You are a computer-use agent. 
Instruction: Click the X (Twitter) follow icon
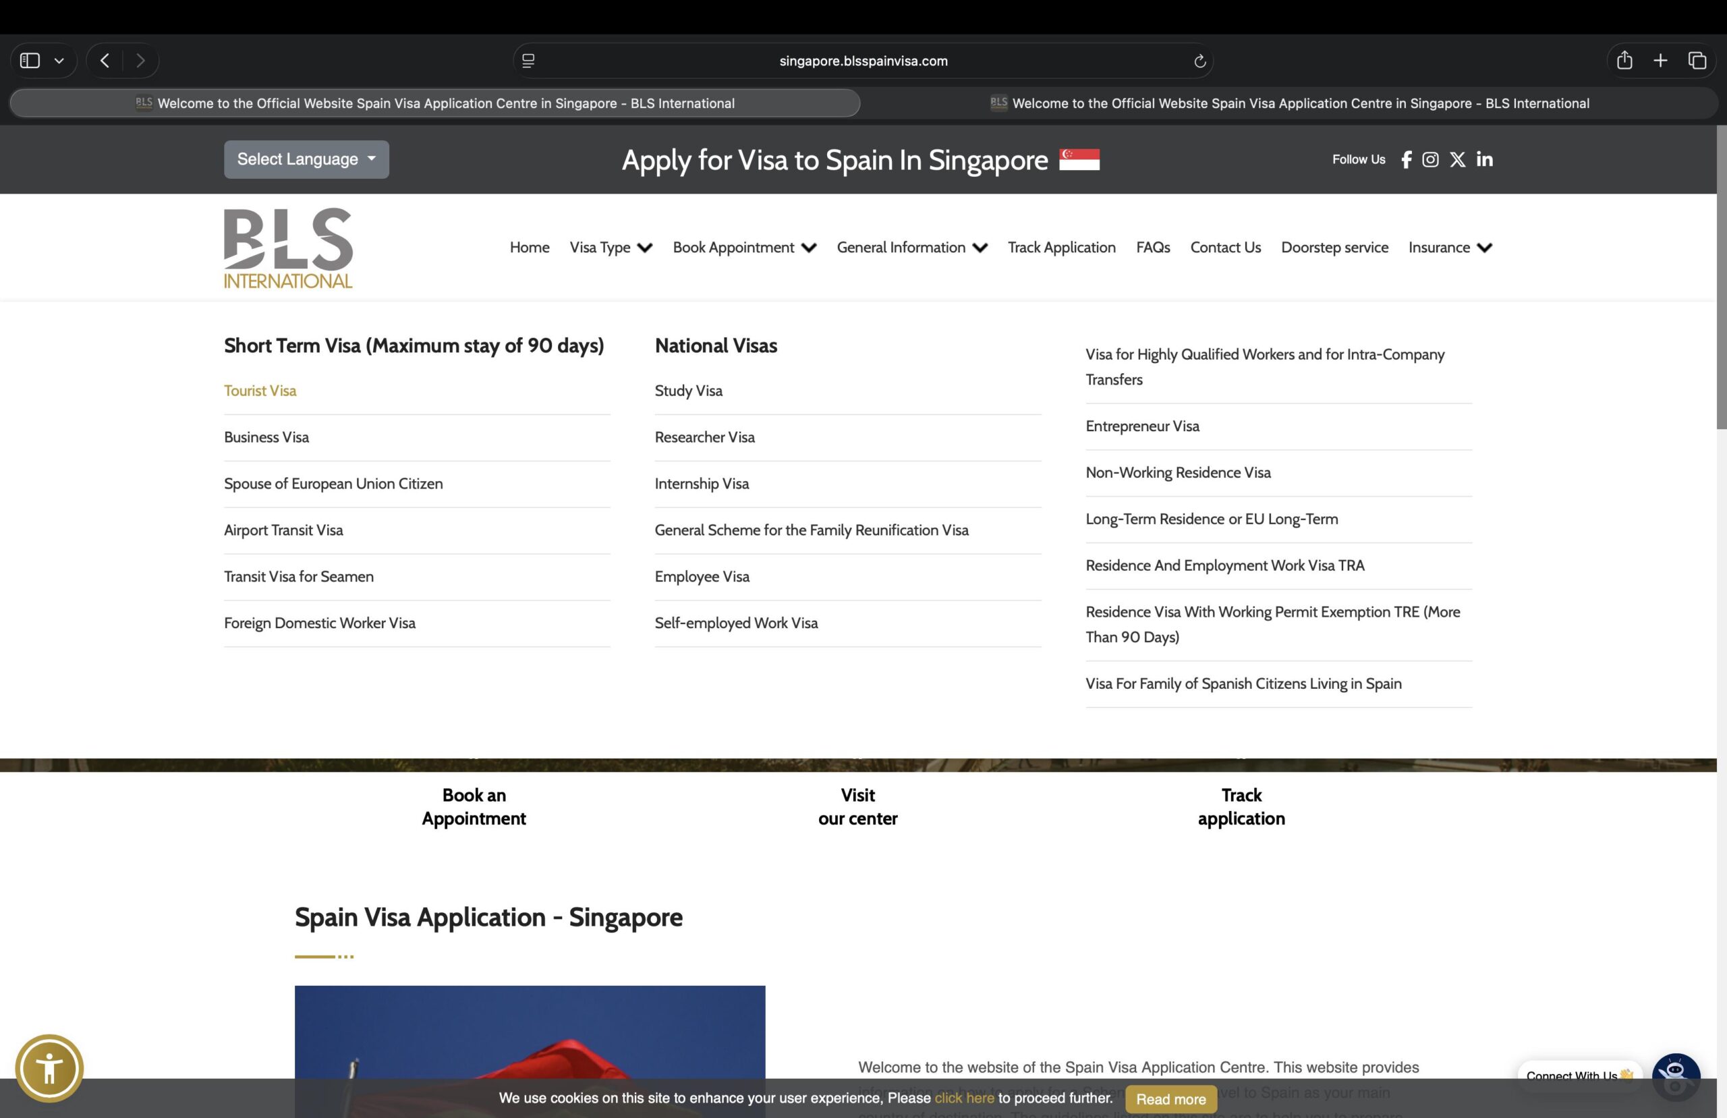point(1457,159)
